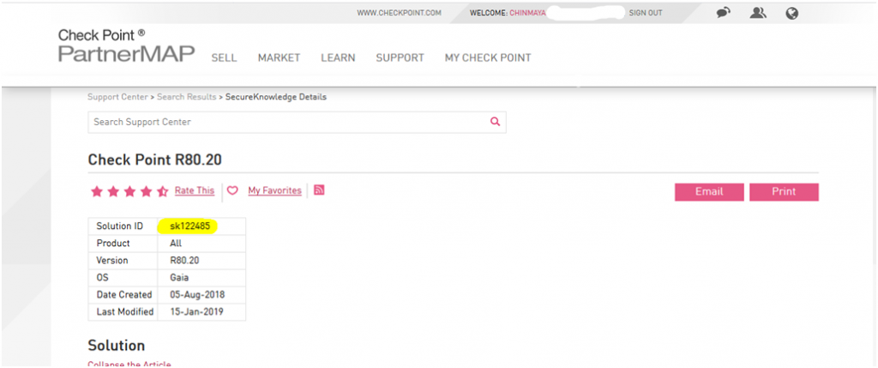
Task: Click the CHINMAYA user name
Action: 527,13
